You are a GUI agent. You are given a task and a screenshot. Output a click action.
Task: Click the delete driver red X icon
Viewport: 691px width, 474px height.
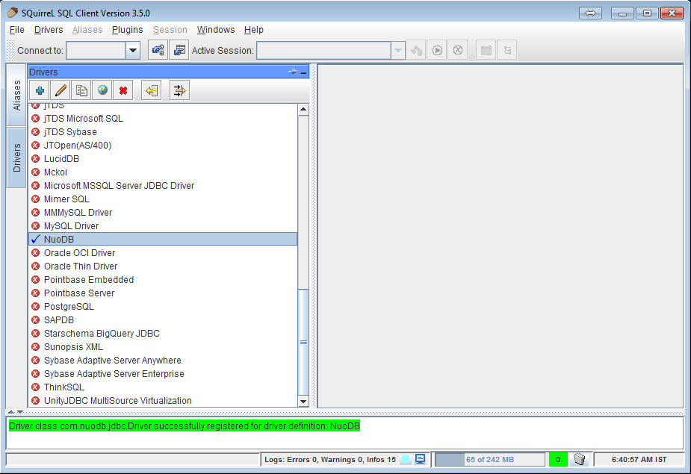point(123,91)
